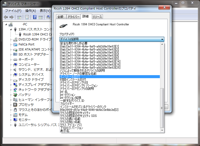Open the Help toolbar icon
The width and height of the screenshot is (200, 146).
[35, 17]
